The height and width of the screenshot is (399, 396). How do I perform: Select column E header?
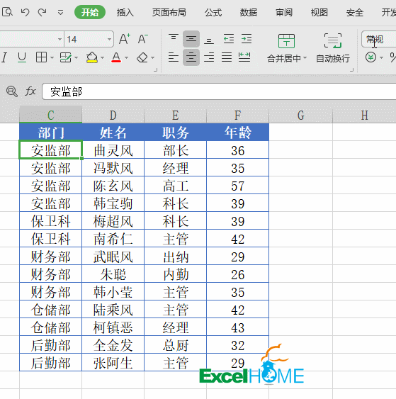coord(176,115)
